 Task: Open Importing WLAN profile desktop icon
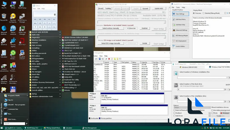tap(4, 80)
